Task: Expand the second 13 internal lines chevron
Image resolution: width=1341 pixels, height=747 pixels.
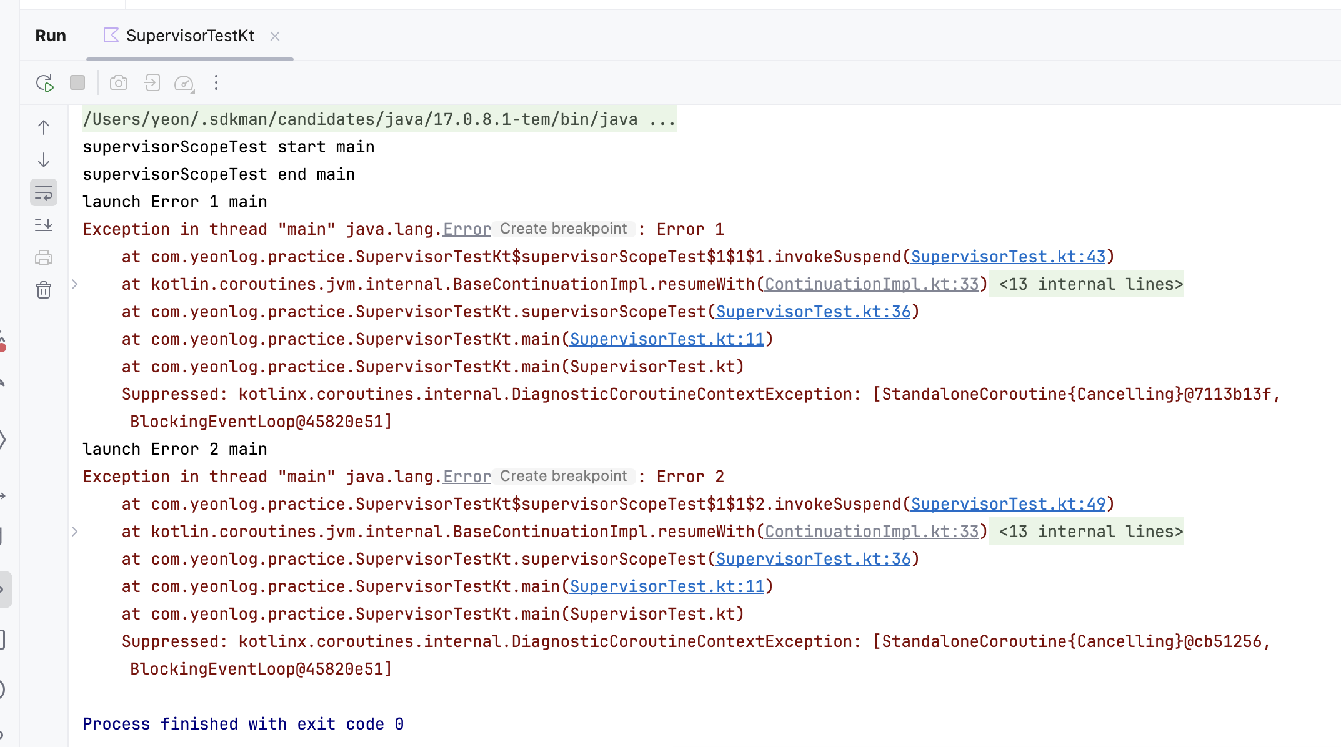Action: coord(75,532)
